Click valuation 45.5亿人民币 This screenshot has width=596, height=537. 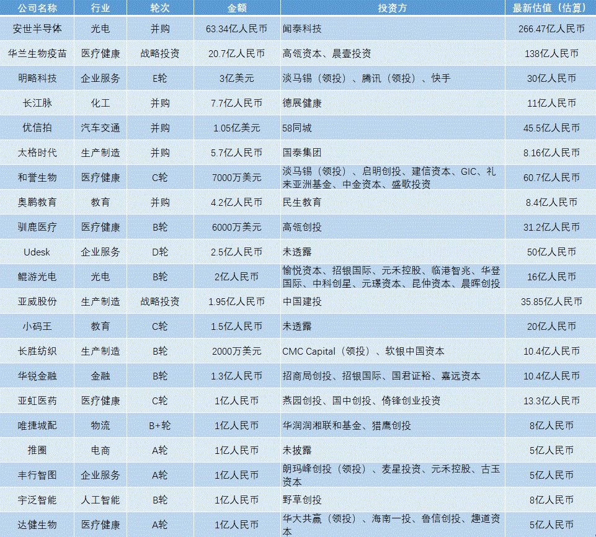[551, 128]
